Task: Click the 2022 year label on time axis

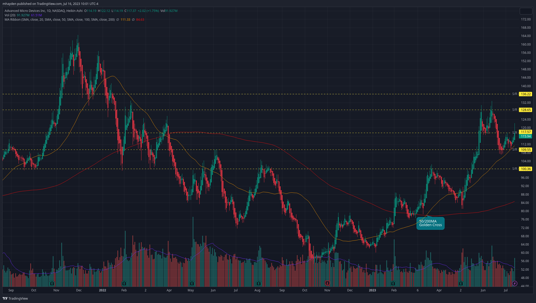Action: point(102,290)
